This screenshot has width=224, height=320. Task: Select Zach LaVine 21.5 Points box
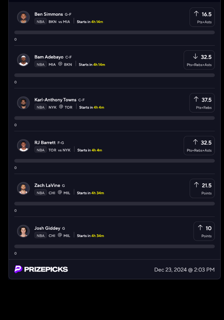click(202, 188)
